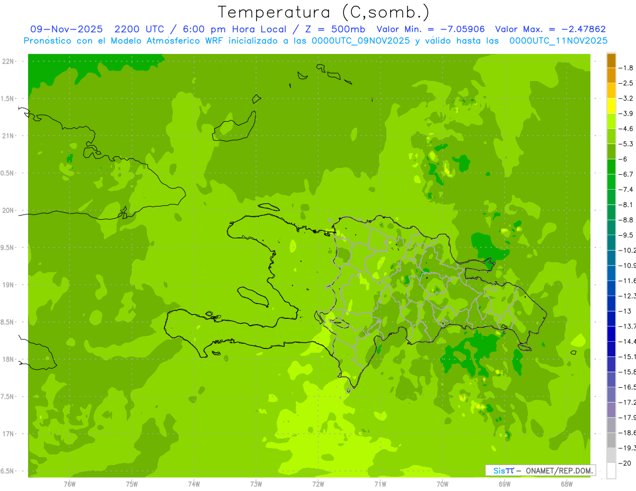The width and height of the screenshot is (636, 491).
Task: Click the '73W' longitude label
Action: pyautogui.click(x=256, y=484)
